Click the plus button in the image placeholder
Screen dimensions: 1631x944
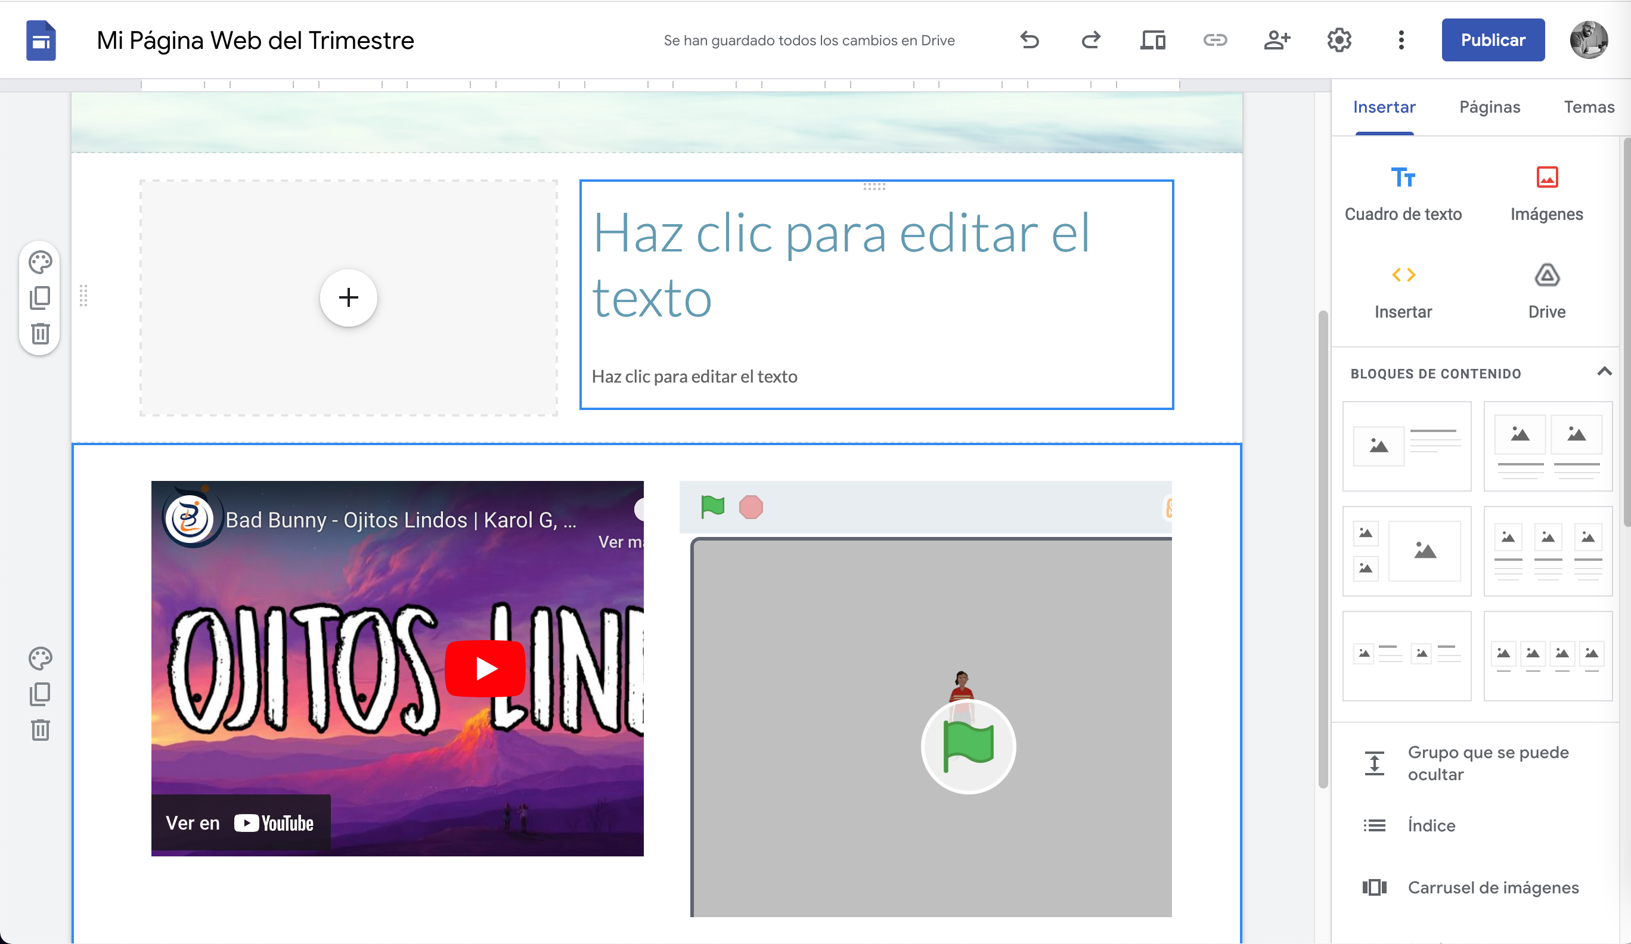[x=348, y=297]
